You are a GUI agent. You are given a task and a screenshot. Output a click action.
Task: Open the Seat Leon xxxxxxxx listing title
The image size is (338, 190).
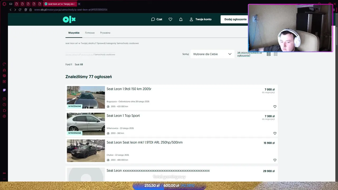158,171
